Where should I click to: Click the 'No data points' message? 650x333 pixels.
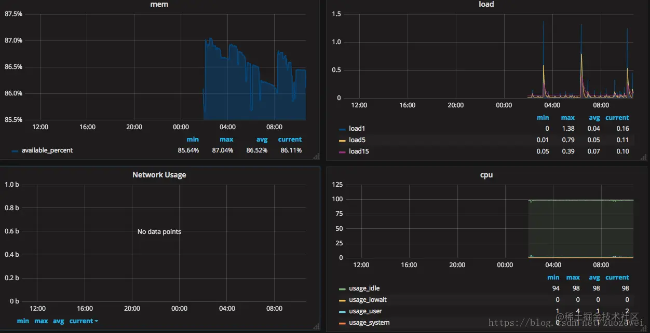[x=159, y=232]
